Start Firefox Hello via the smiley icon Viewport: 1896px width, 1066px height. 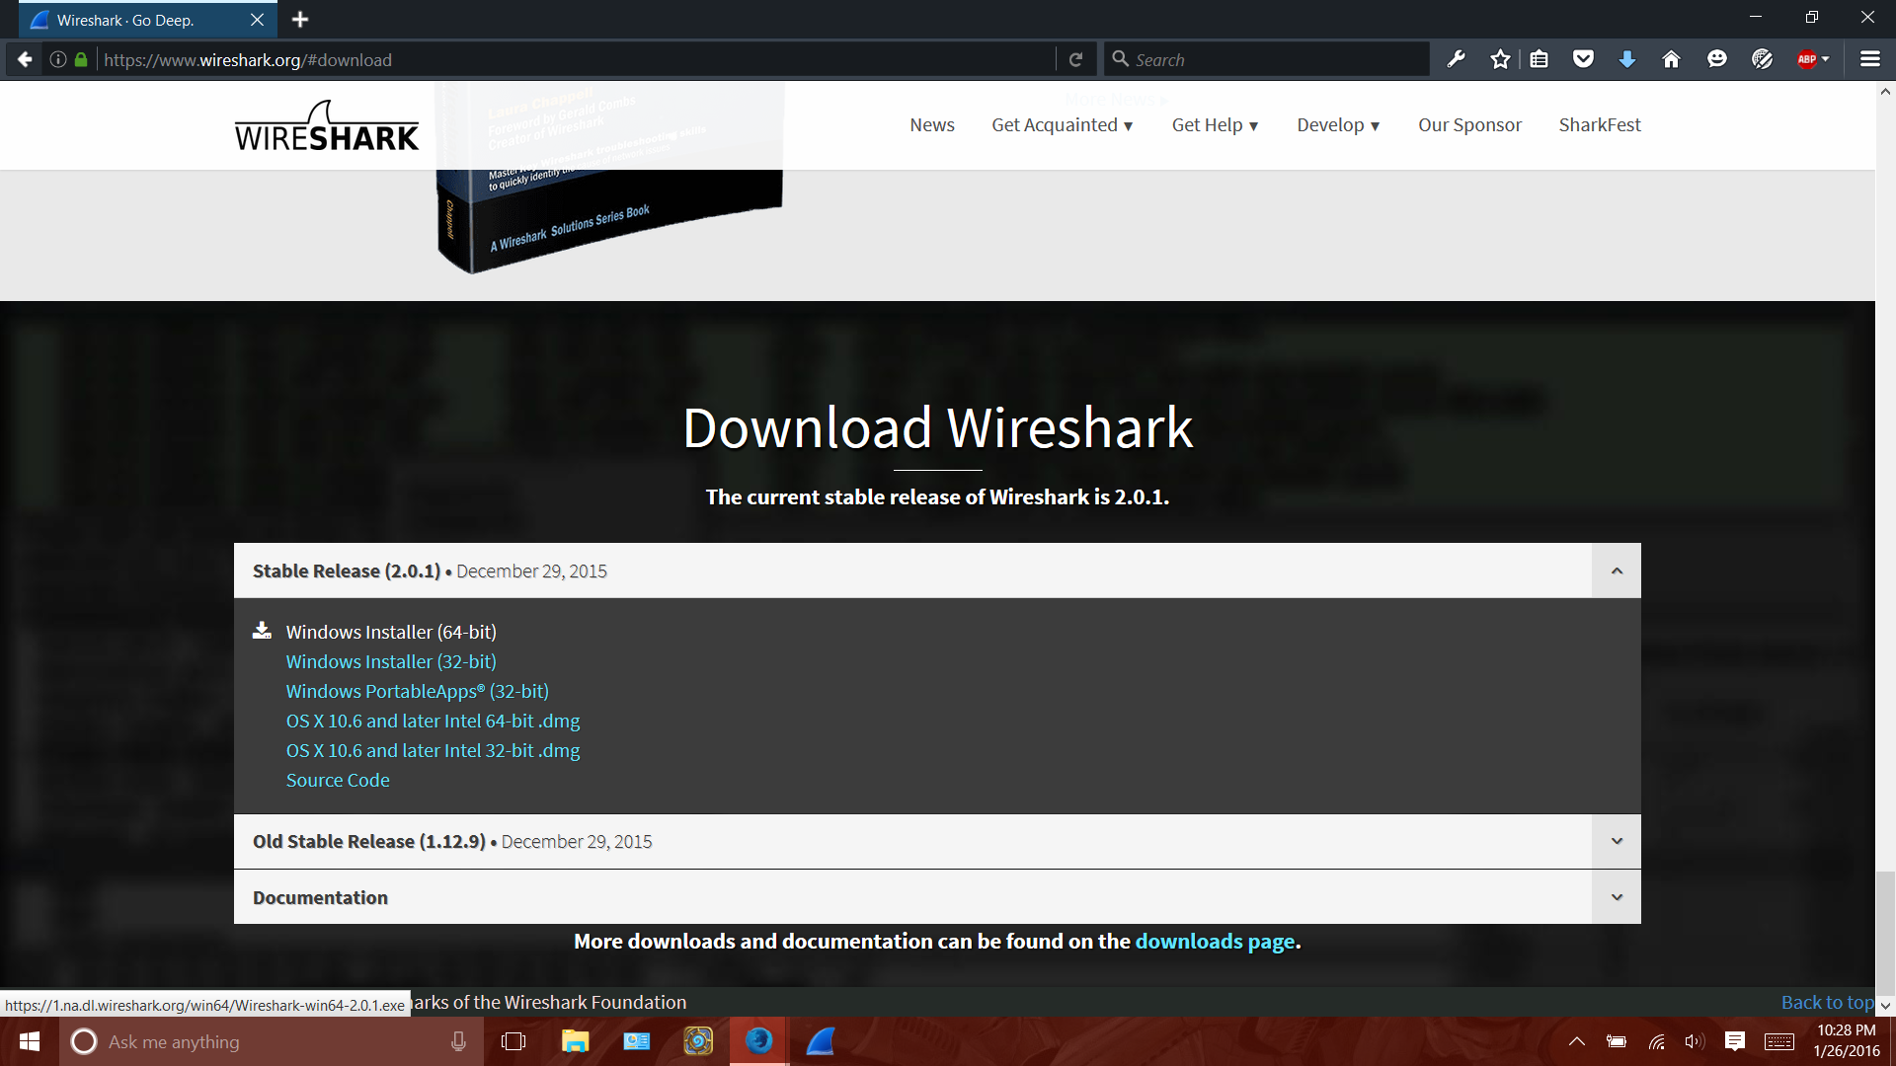coord(1716,58)
